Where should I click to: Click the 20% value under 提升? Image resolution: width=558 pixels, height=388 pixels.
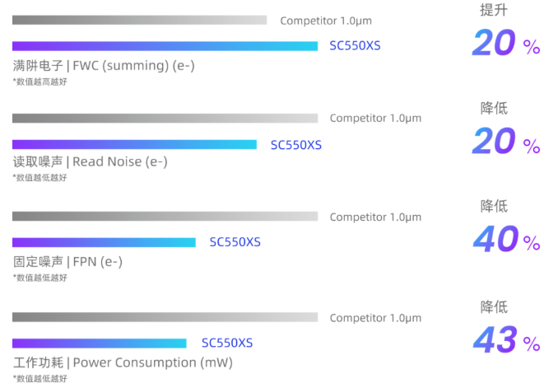tap(506, 43)
